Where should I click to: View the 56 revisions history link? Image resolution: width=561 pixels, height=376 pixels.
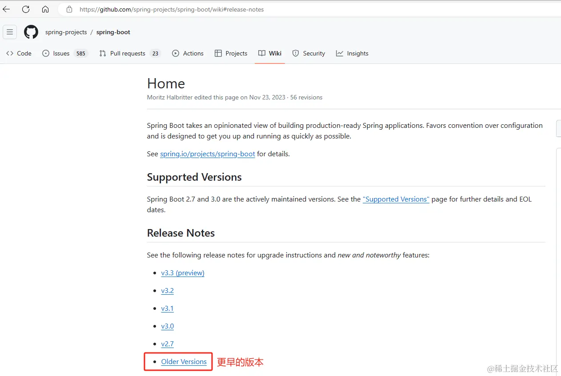[306, 97]
